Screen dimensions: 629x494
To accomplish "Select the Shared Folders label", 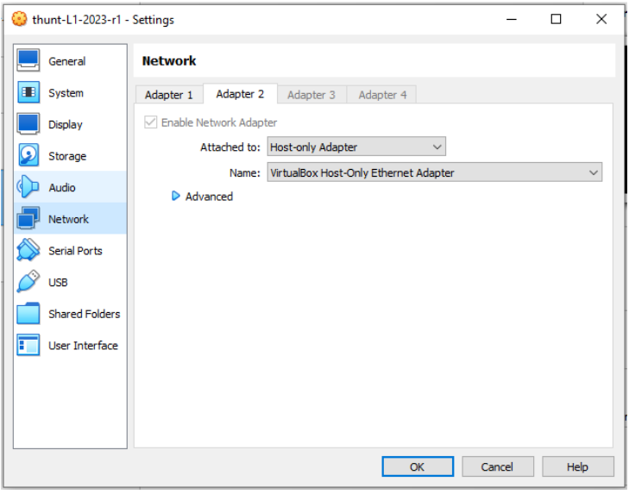I will point(85,314).
